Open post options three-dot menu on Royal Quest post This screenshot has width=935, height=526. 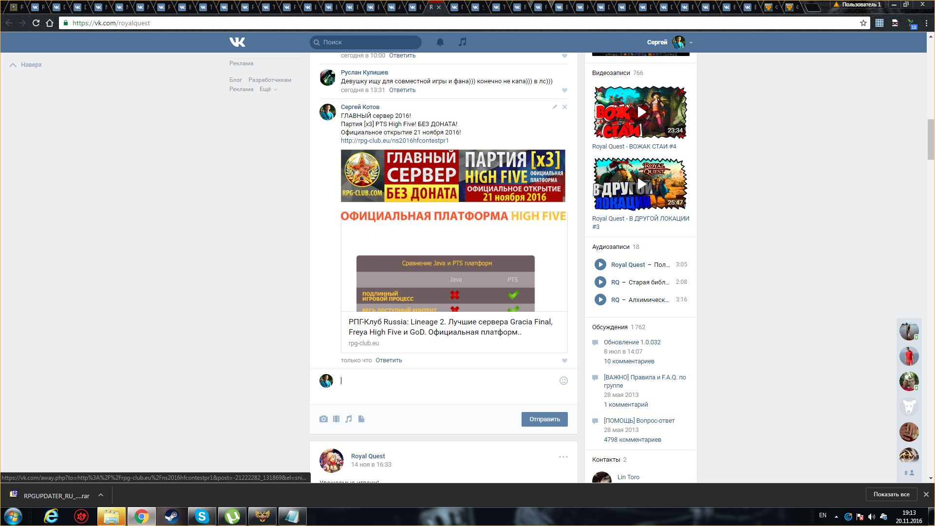(x=563, y=457)
